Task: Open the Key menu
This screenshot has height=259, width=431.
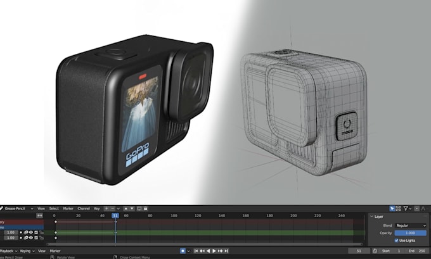Action: 97,208
